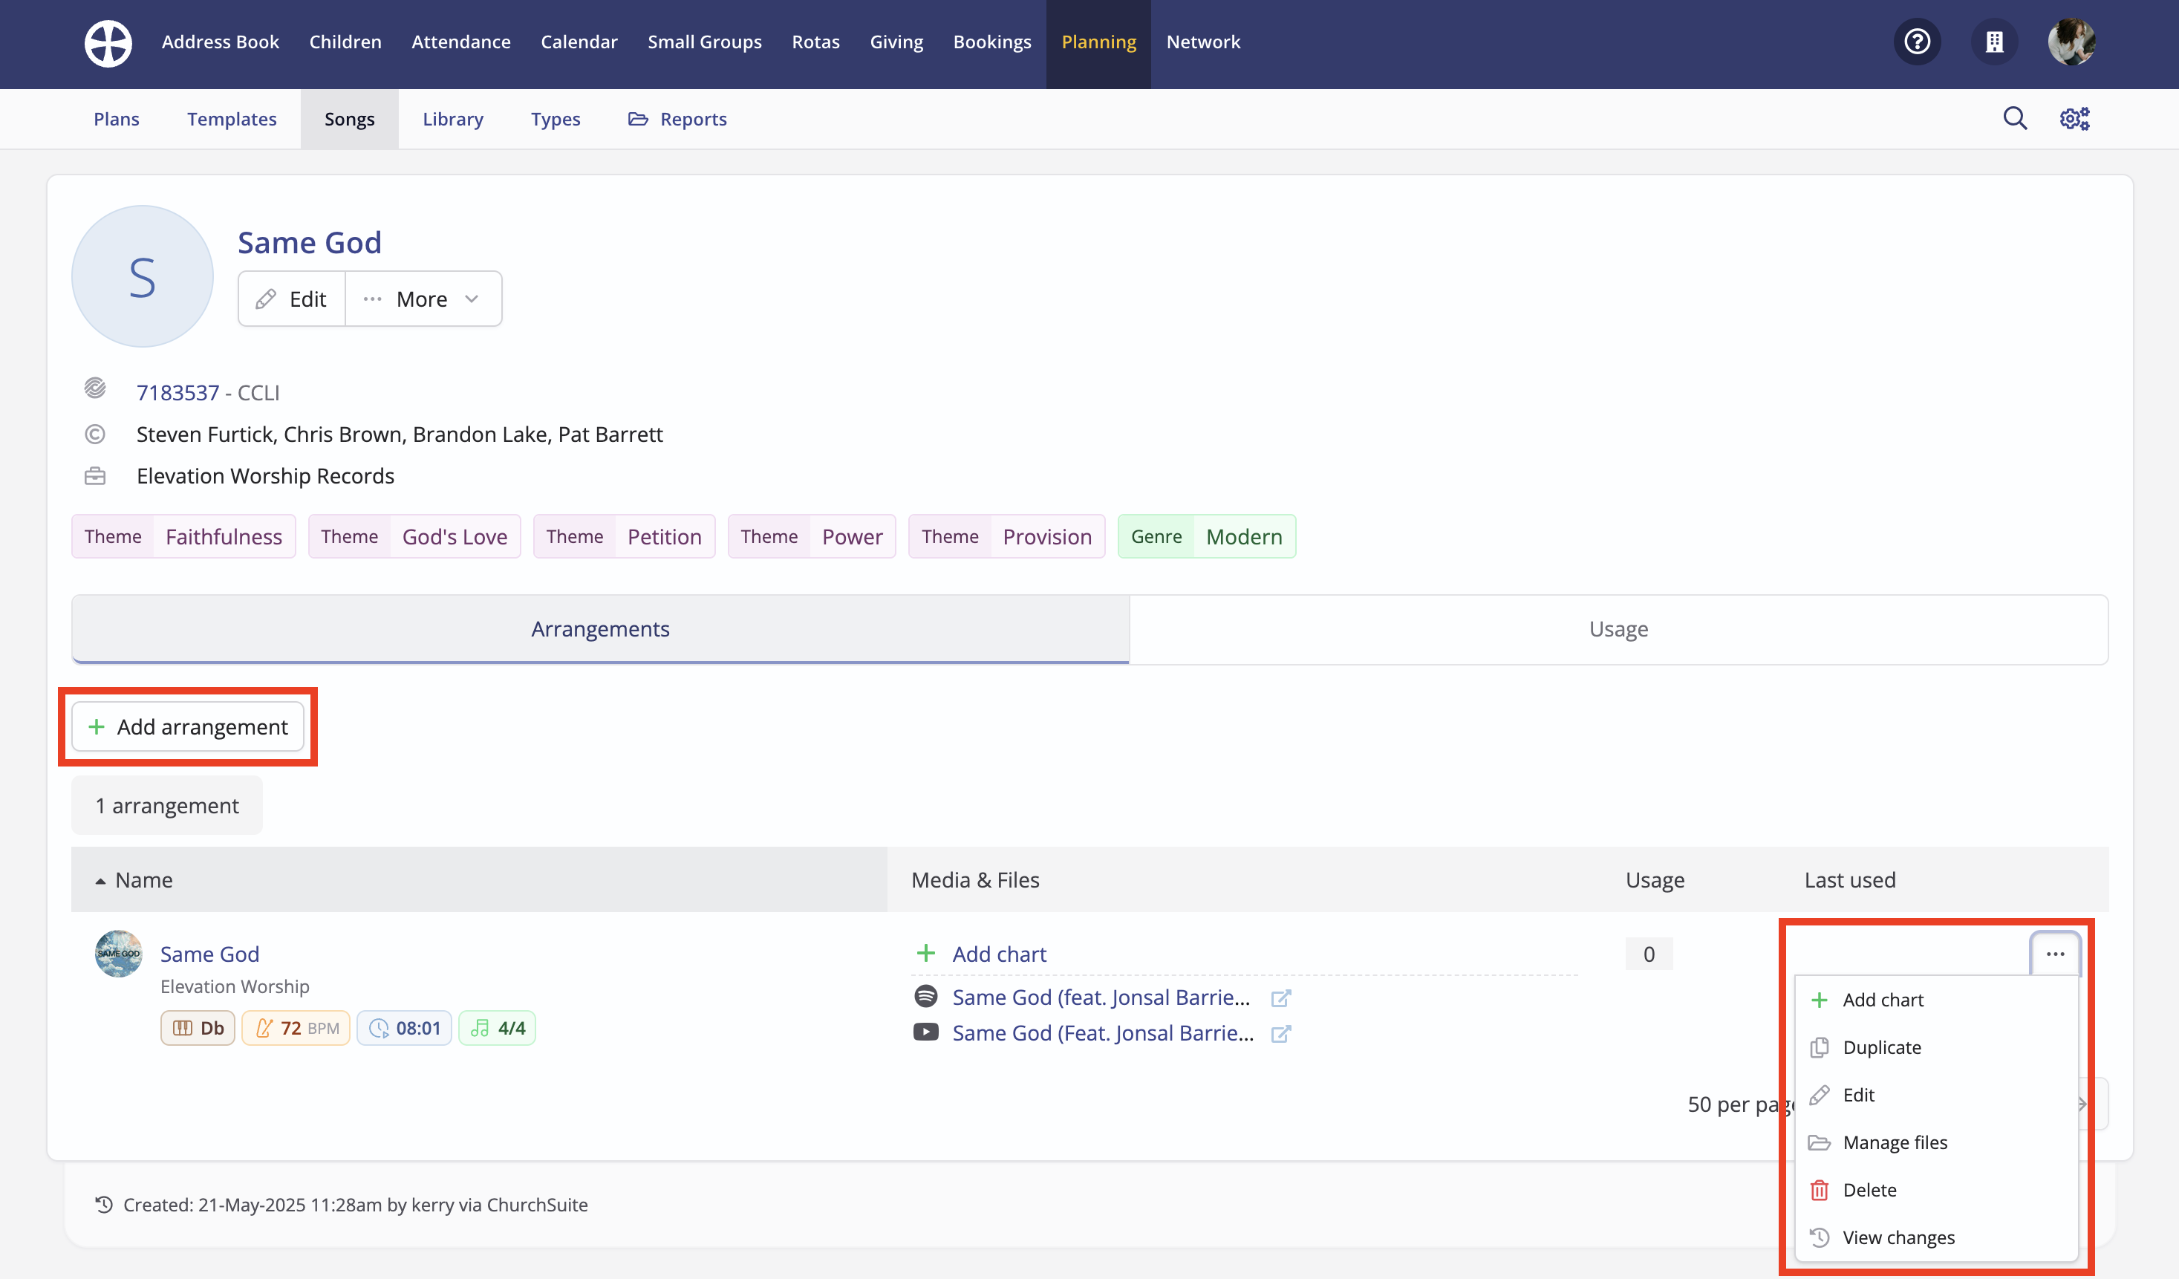Image resolution: width=2179 pixels, height=1279 pixels.
Task: Open the Same God arrangement link
Action: [x=209, y=954]
